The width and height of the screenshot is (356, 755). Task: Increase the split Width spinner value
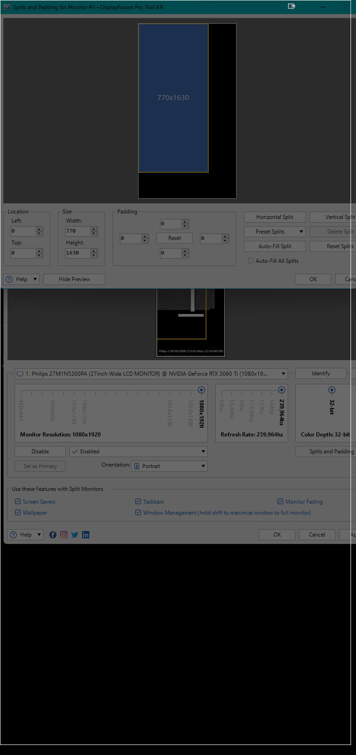click(x=94, y=229)
